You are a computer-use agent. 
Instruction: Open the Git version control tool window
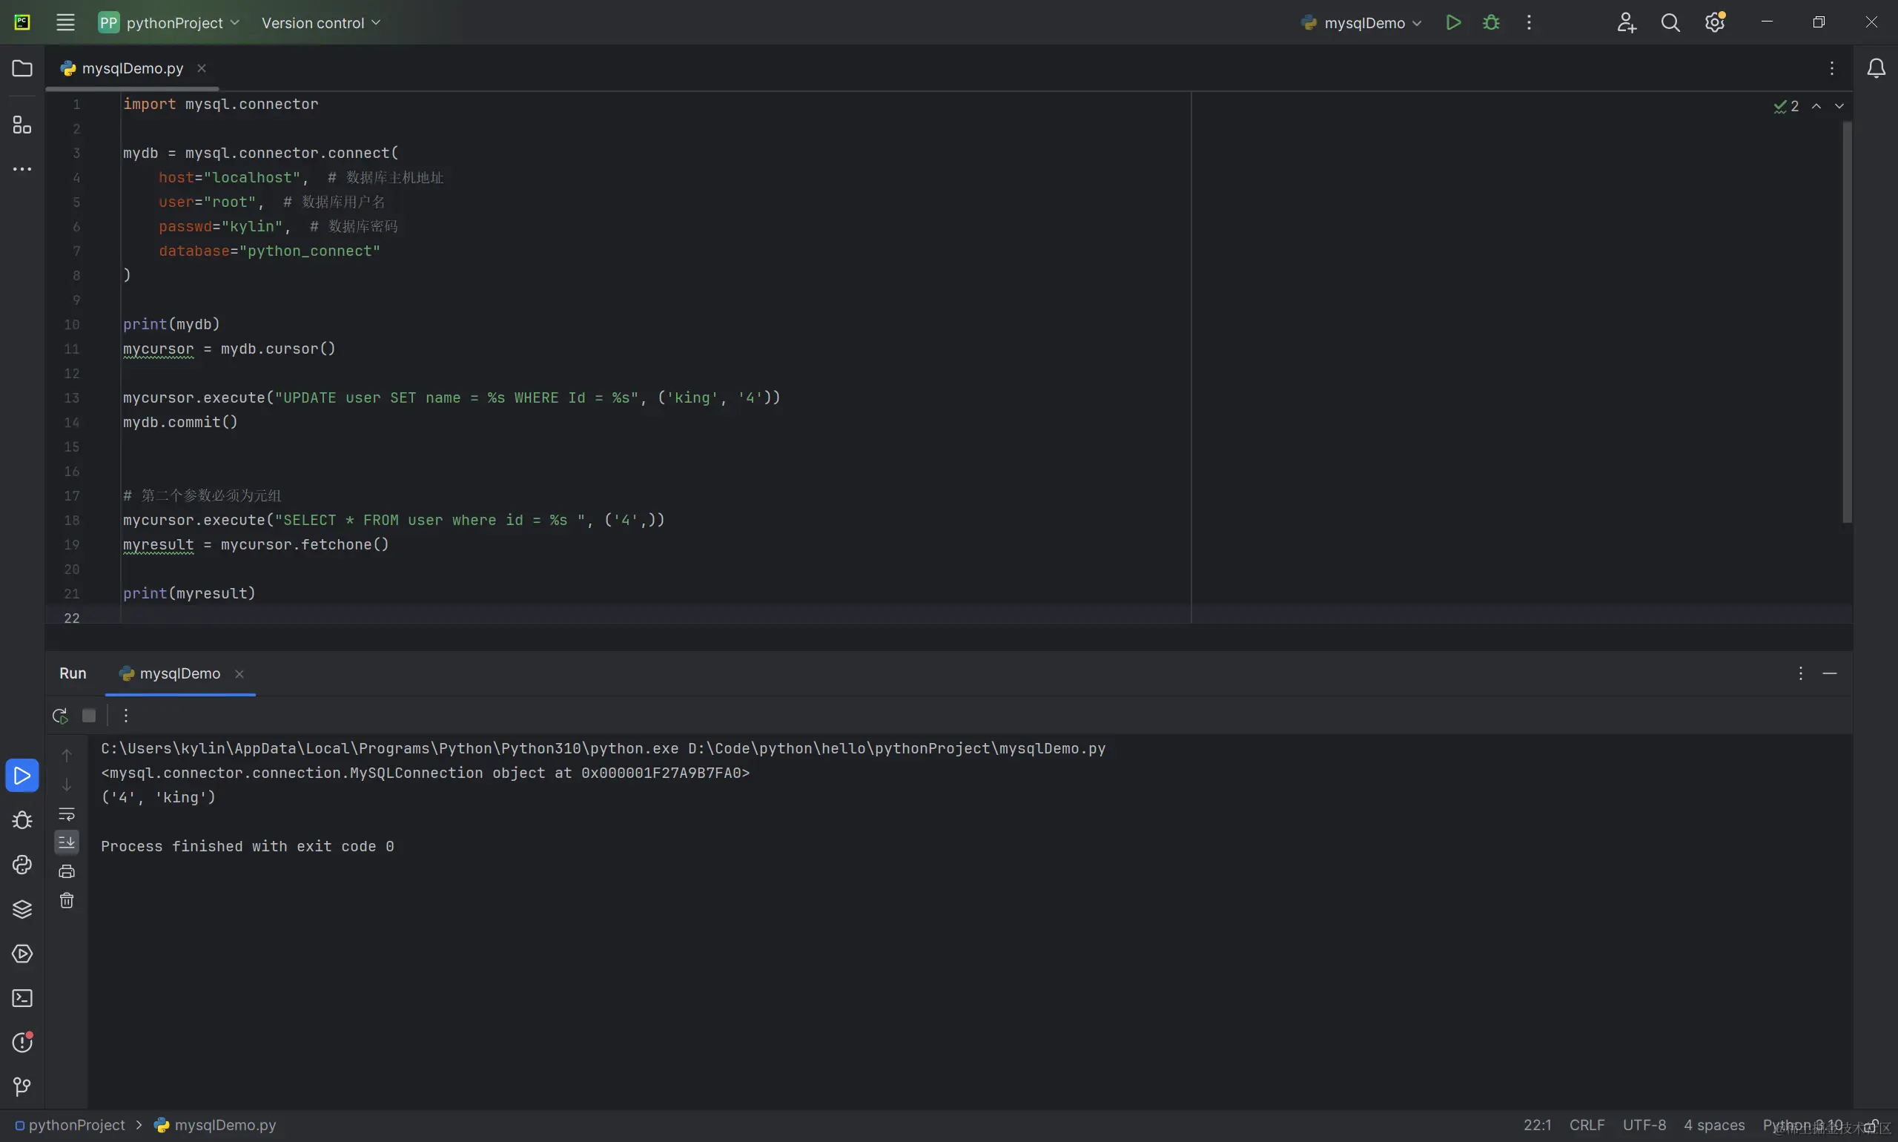point(22,1086)
